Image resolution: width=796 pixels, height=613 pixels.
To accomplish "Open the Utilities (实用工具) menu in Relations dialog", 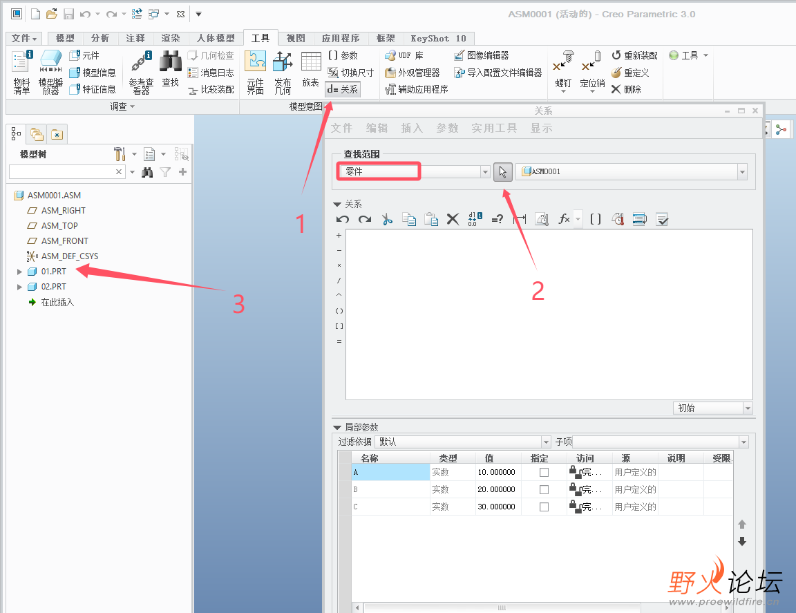I will point(493,128).
